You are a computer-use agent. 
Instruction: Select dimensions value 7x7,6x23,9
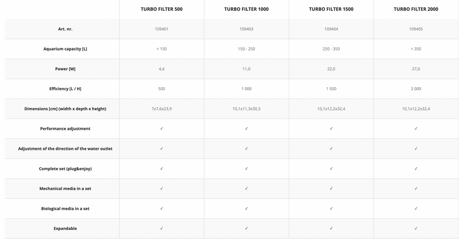tap(162, 109)
